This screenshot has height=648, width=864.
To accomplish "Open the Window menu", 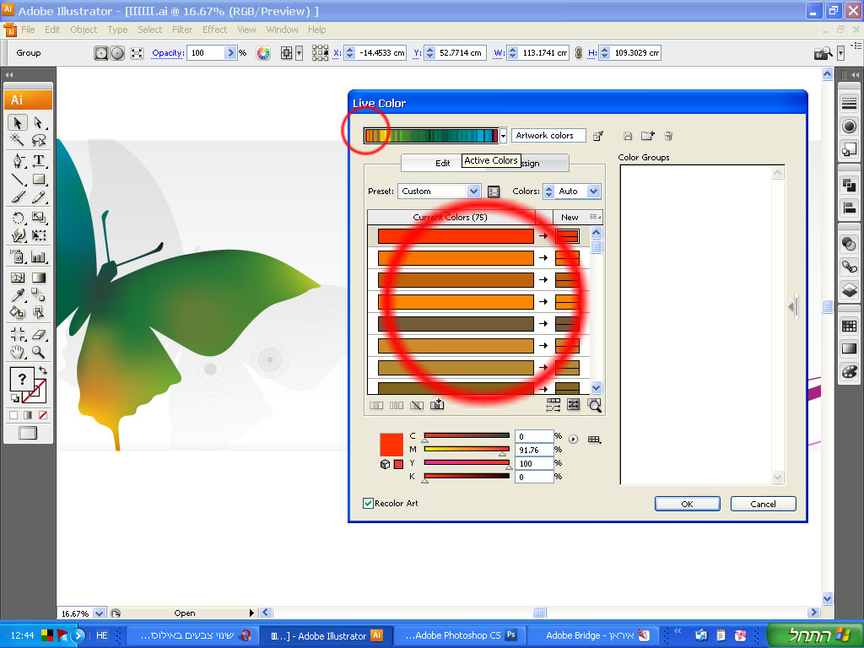I will tap(282, 30).
